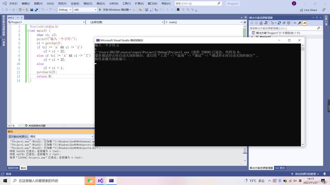Click the Solution Explorer search field
This screenshot has height=185, width=330.
[282, 28]
